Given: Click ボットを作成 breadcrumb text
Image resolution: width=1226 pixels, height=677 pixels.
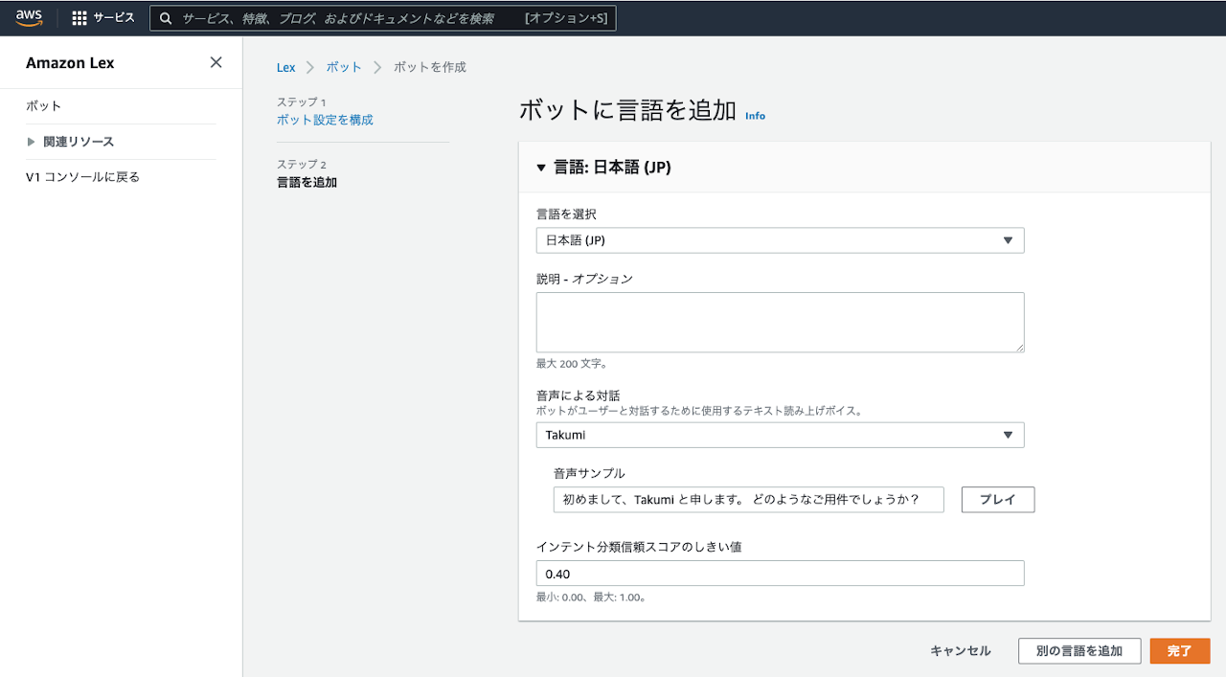Looking at the screenshot, I should click(430, 67).
